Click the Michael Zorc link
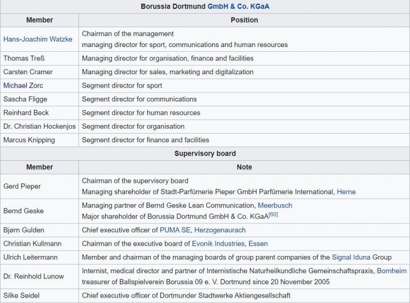410x303 pixels. click(23, 86)
